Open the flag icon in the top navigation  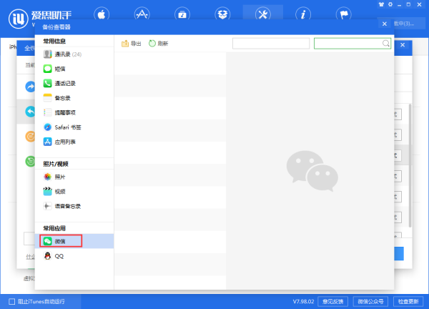(x=344, y=14)
